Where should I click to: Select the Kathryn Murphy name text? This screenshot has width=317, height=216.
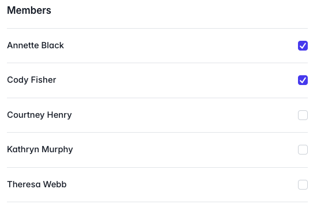(40, 149)
